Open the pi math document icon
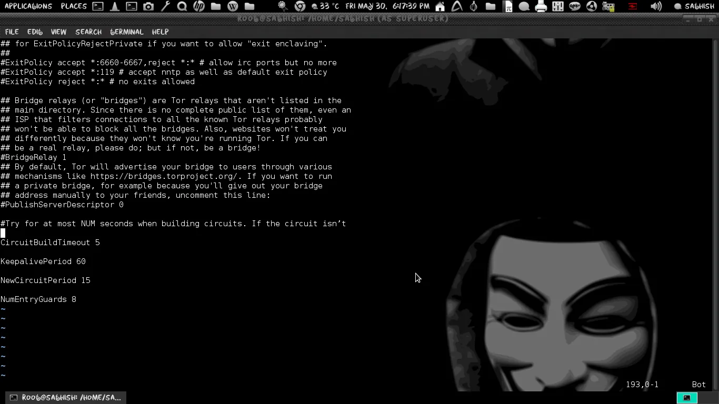The image size is (719, 404). [x=507, y=6]
